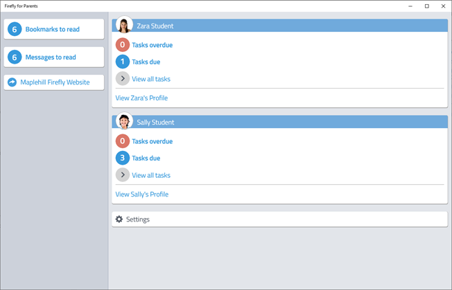Maximize the Firefly for Parents window
This screenshot has height=290, width=452.
click(x=427, y=6)
